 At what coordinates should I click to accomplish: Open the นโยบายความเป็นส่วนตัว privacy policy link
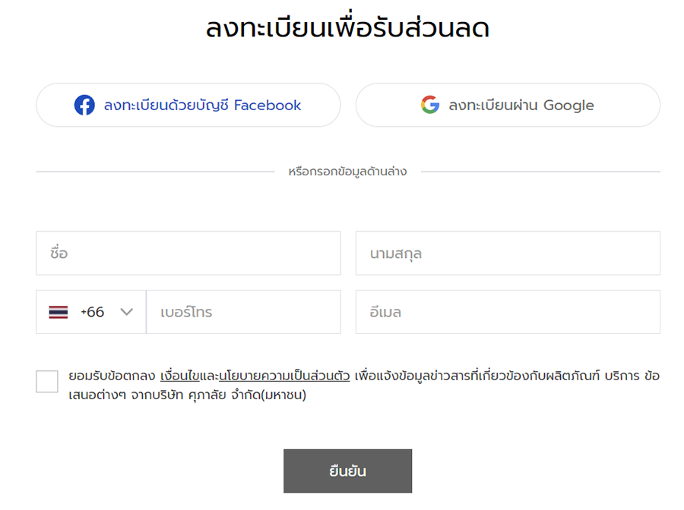click(x=284, y=376)
